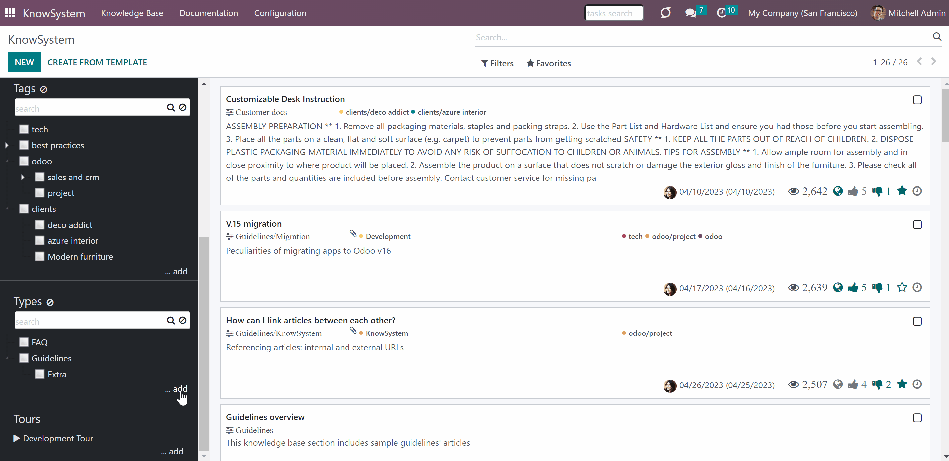Open the Mitchell Admin user menu
The image size is (949, 461).
point(908,13)
